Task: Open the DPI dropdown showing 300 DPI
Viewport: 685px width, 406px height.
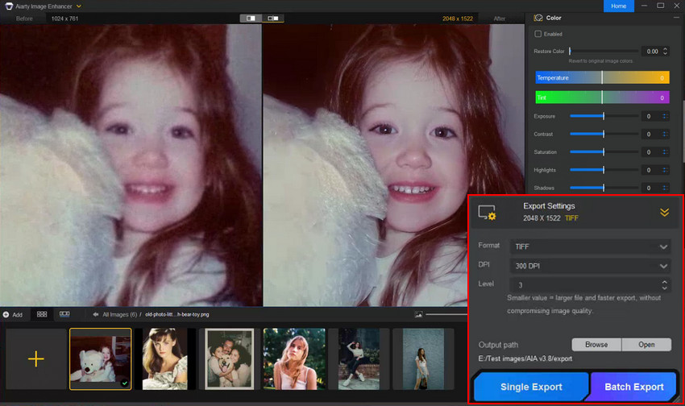Action: tap(590, 266)
